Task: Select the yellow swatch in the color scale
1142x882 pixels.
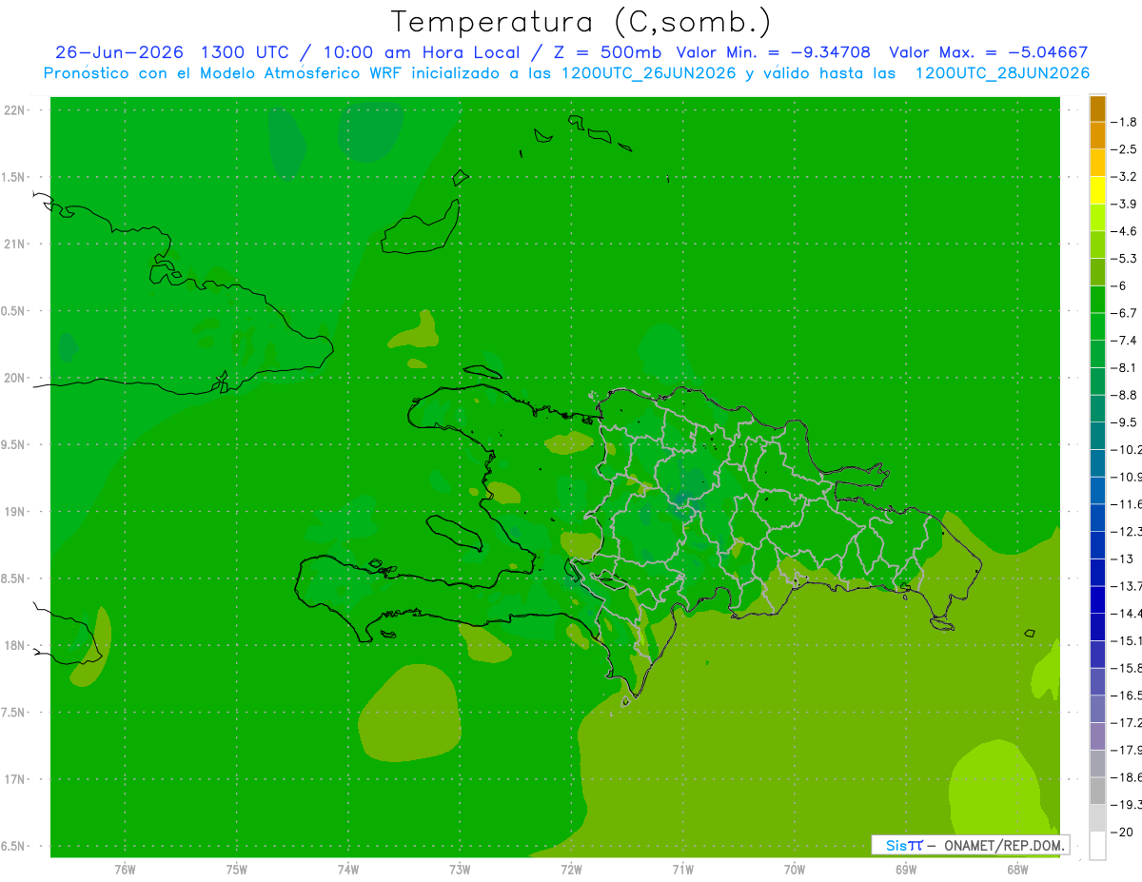Action: tap(1097, 190)
